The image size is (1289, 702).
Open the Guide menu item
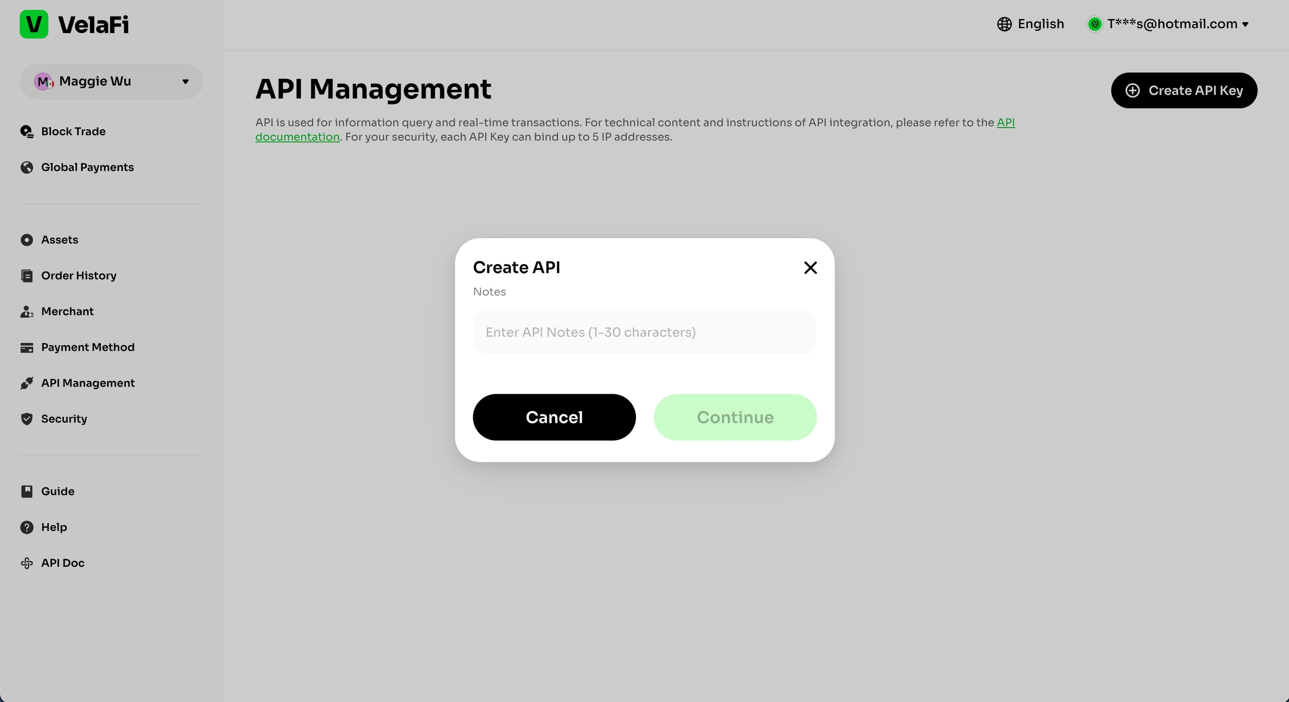(57, 491)
